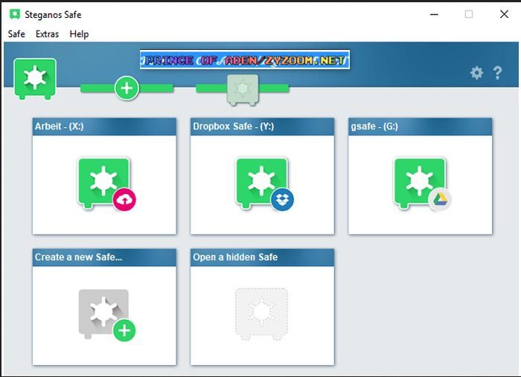Select the gsafe - (G:) title
The image size is (521, 377).
(420, 126)
